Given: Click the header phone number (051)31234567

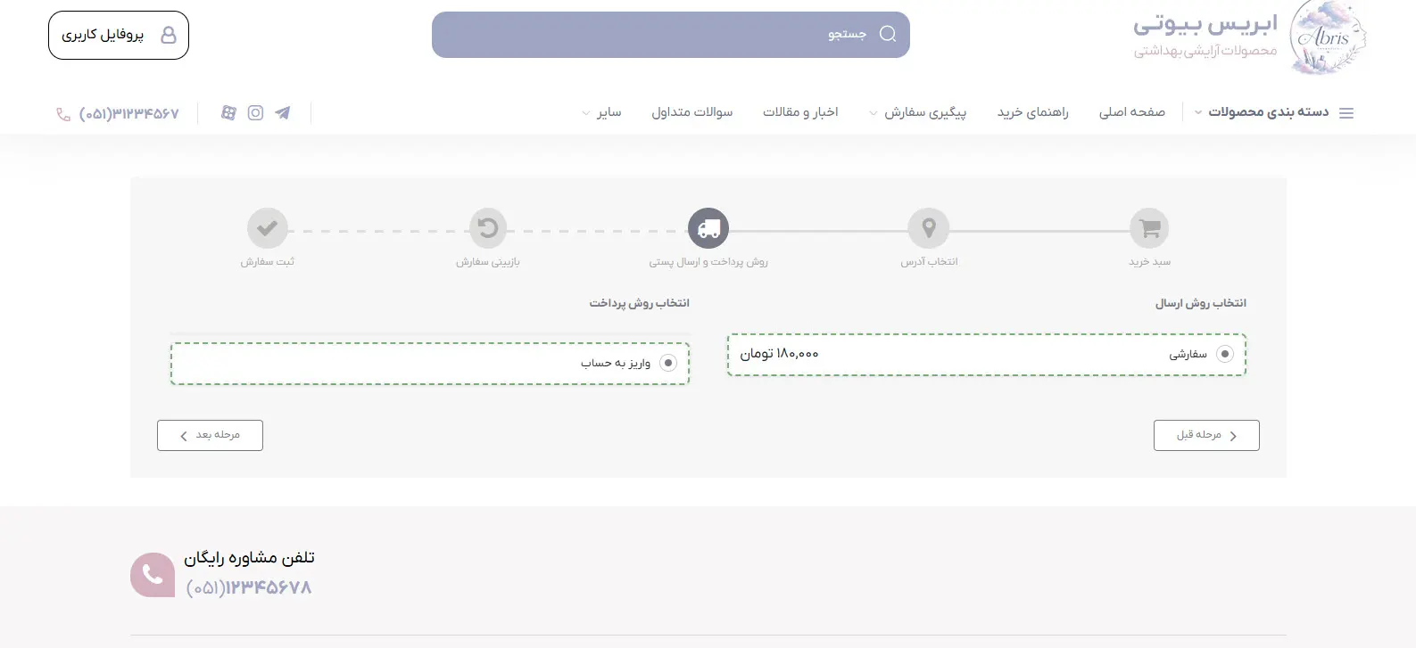Looking at the screenshot, I should [x=128, y=113].
